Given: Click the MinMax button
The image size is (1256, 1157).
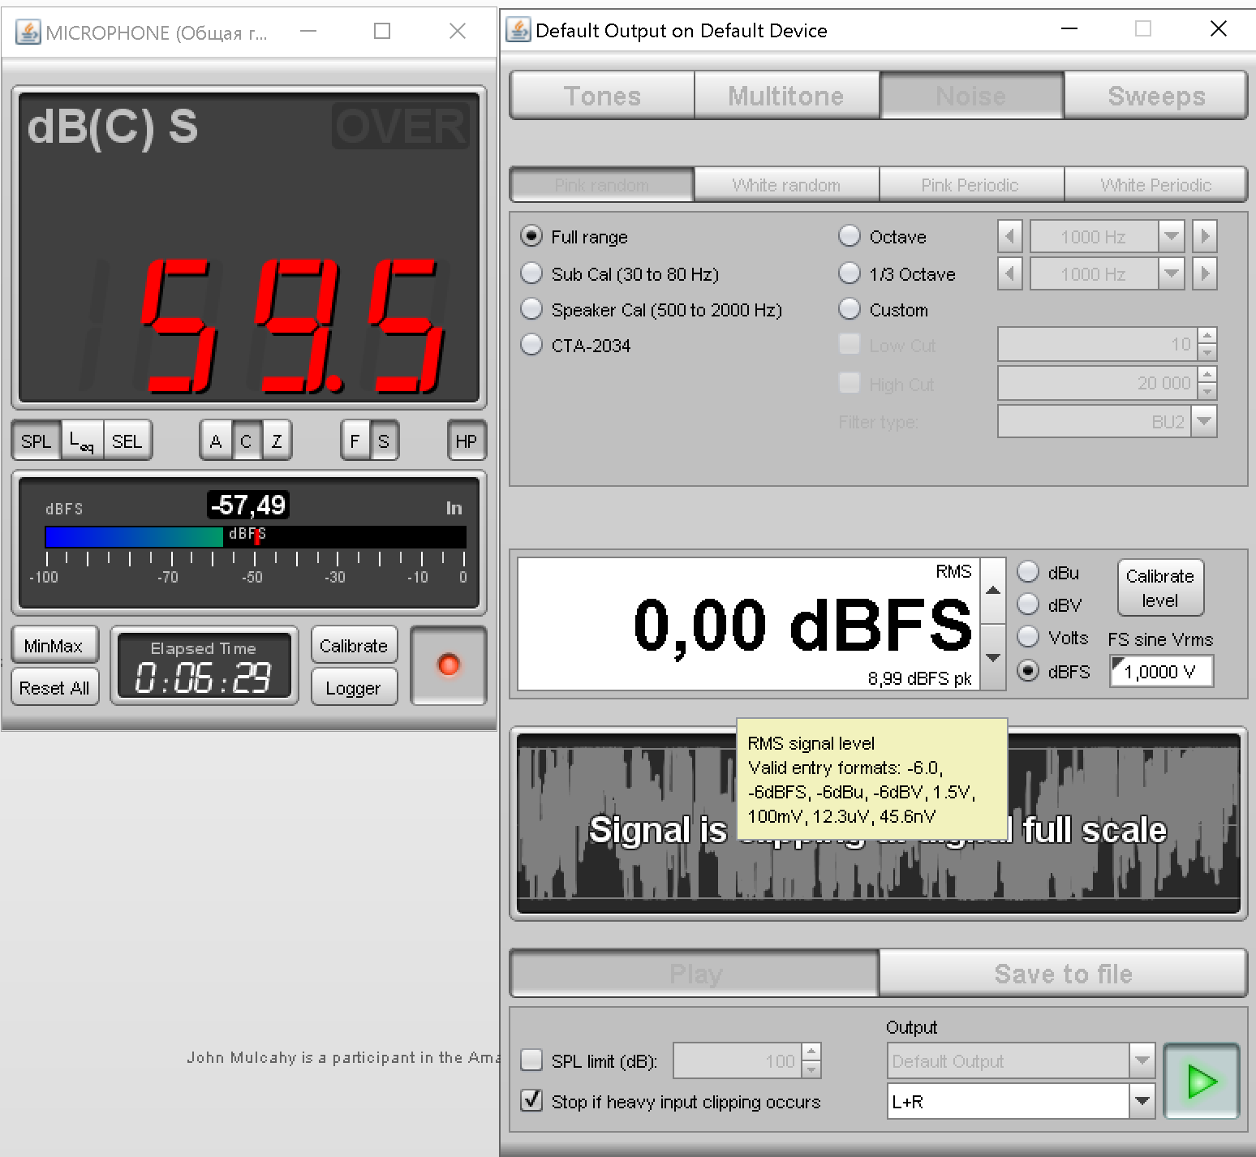Looking at the screenshot, I should (x=54, y=646).
